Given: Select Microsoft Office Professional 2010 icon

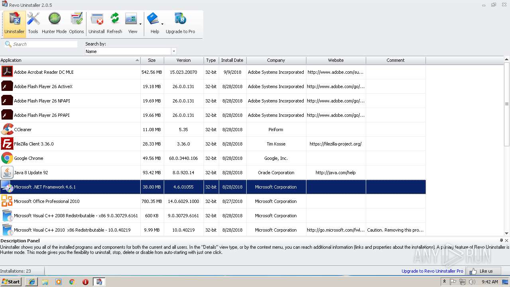Looking at the screenshot, I should 7,201.
